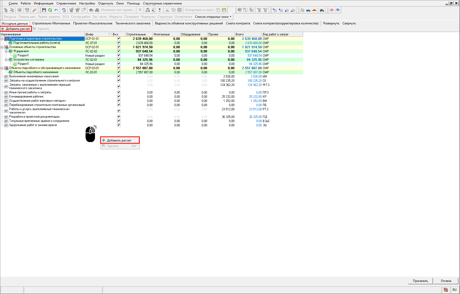Collapse Подготовка территории строительства tree node
The height and width of the screenshot is (294, 460).
point(2,39)
